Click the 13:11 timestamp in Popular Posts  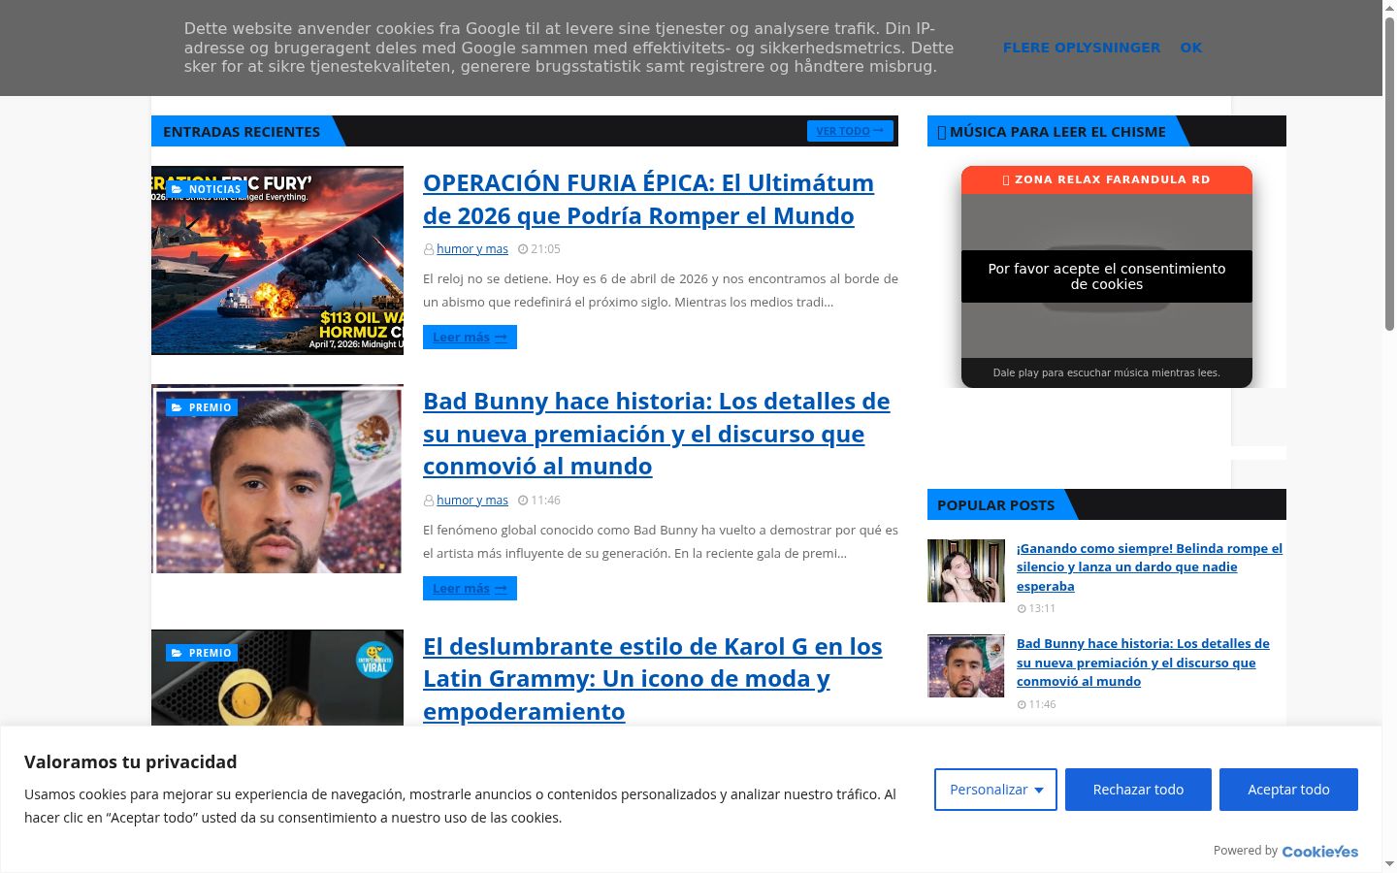pyautogui.click(x=1042, y=609)
